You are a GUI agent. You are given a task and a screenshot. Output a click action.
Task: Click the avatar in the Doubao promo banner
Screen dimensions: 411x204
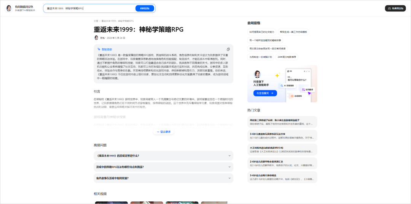[x=257, y=74]
